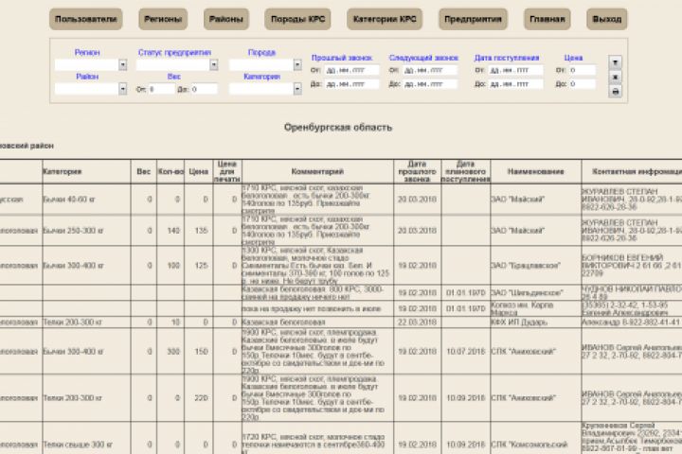Click the Наименование column header
Screen dimensions: 682x454
(x=536, y=171)
